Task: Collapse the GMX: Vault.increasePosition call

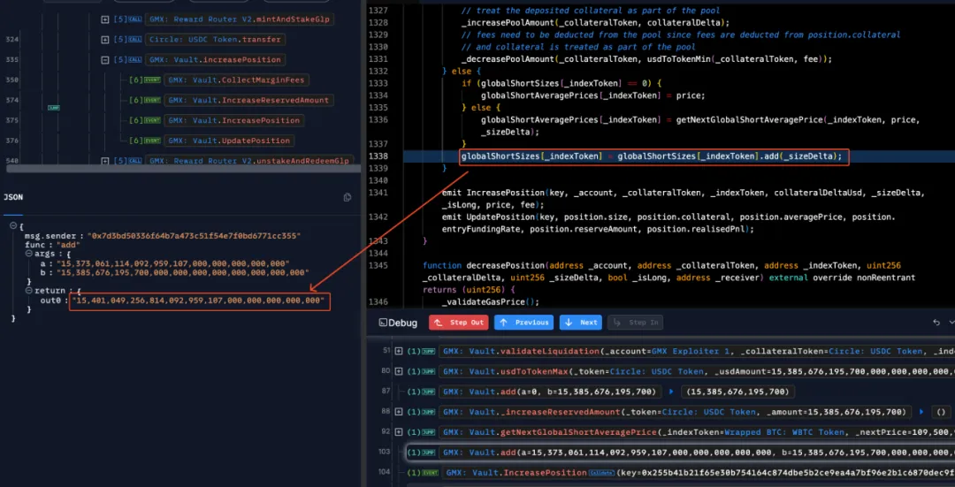Action: tap(106, 60)
